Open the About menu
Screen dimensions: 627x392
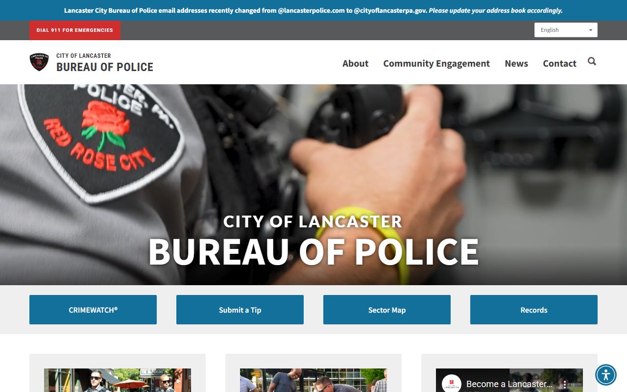click(x=355, y=63)
